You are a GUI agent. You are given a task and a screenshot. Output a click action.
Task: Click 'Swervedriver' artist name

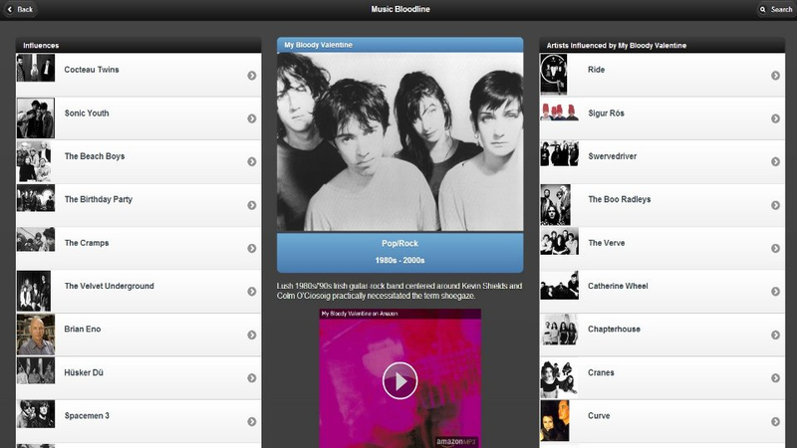point(612,156)
